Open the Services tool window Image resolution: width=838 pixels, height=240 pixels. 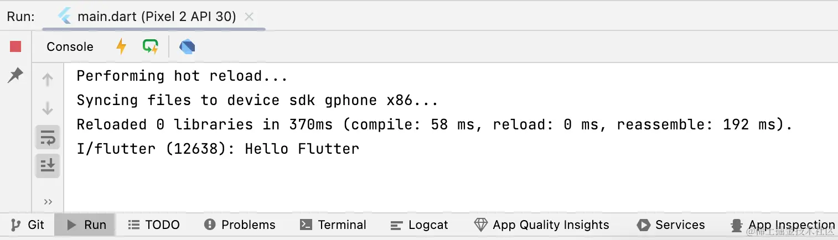[671, 225]
